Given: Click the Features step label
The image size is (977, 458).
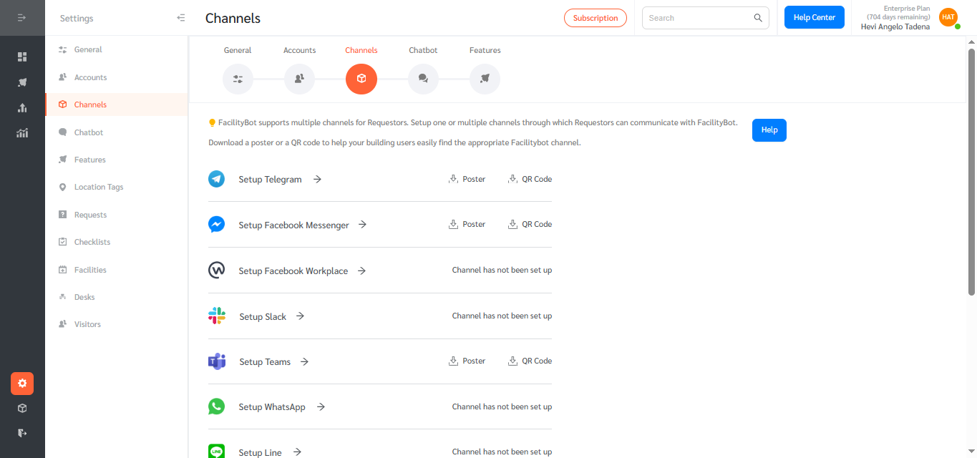Looking at the screenshot, I should [485, 50].
